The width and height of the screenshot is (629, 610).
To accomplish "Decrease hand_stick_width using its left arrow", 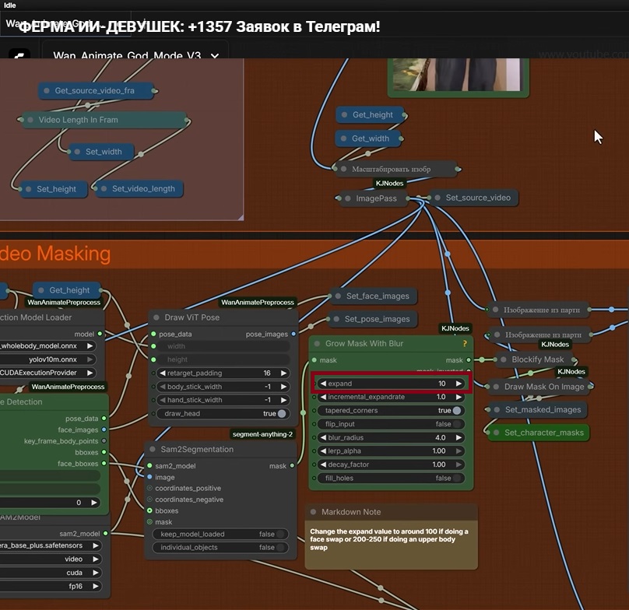I will [x=163, y=400].
